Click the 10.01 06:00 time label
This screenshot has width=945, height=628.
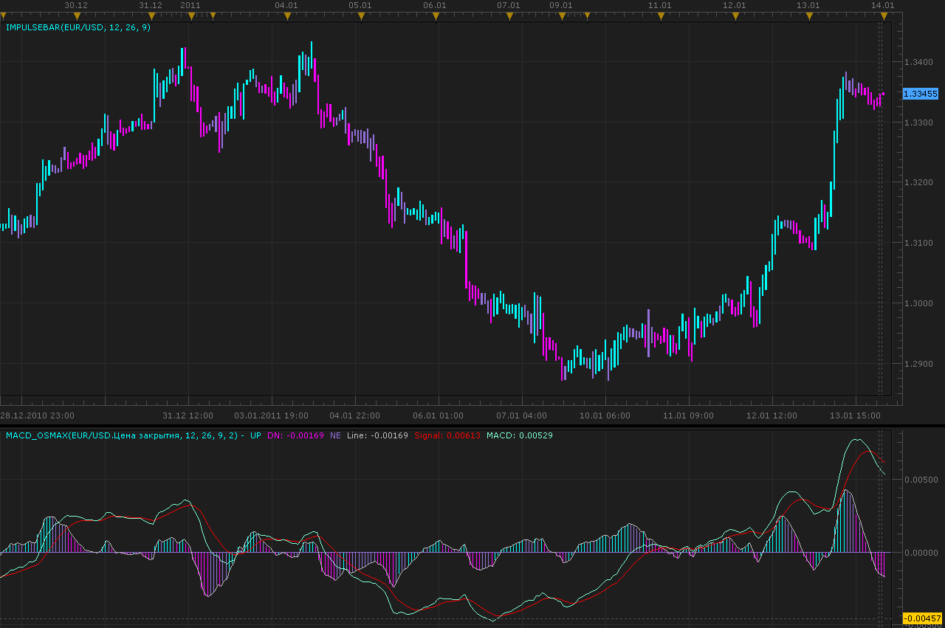pyautogui.click(x=605, y=415)
